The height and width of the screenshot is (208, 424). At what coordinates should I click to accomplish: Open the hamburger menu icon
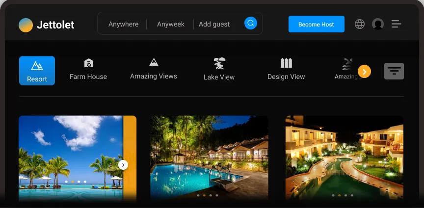click(x=397, y=24)
